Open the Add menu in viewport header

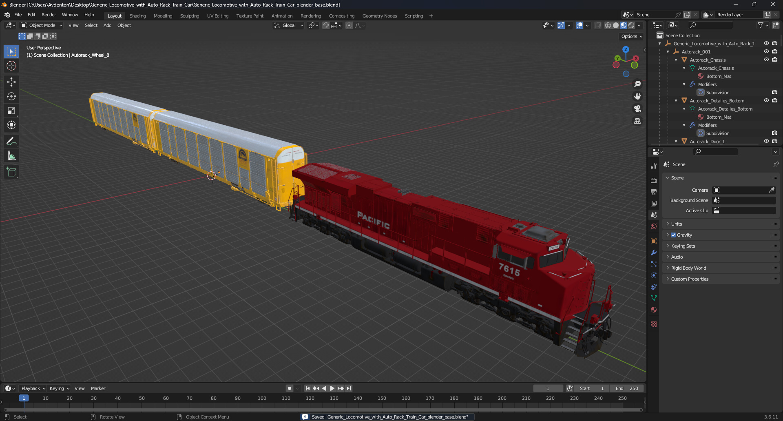pos(107,25)
